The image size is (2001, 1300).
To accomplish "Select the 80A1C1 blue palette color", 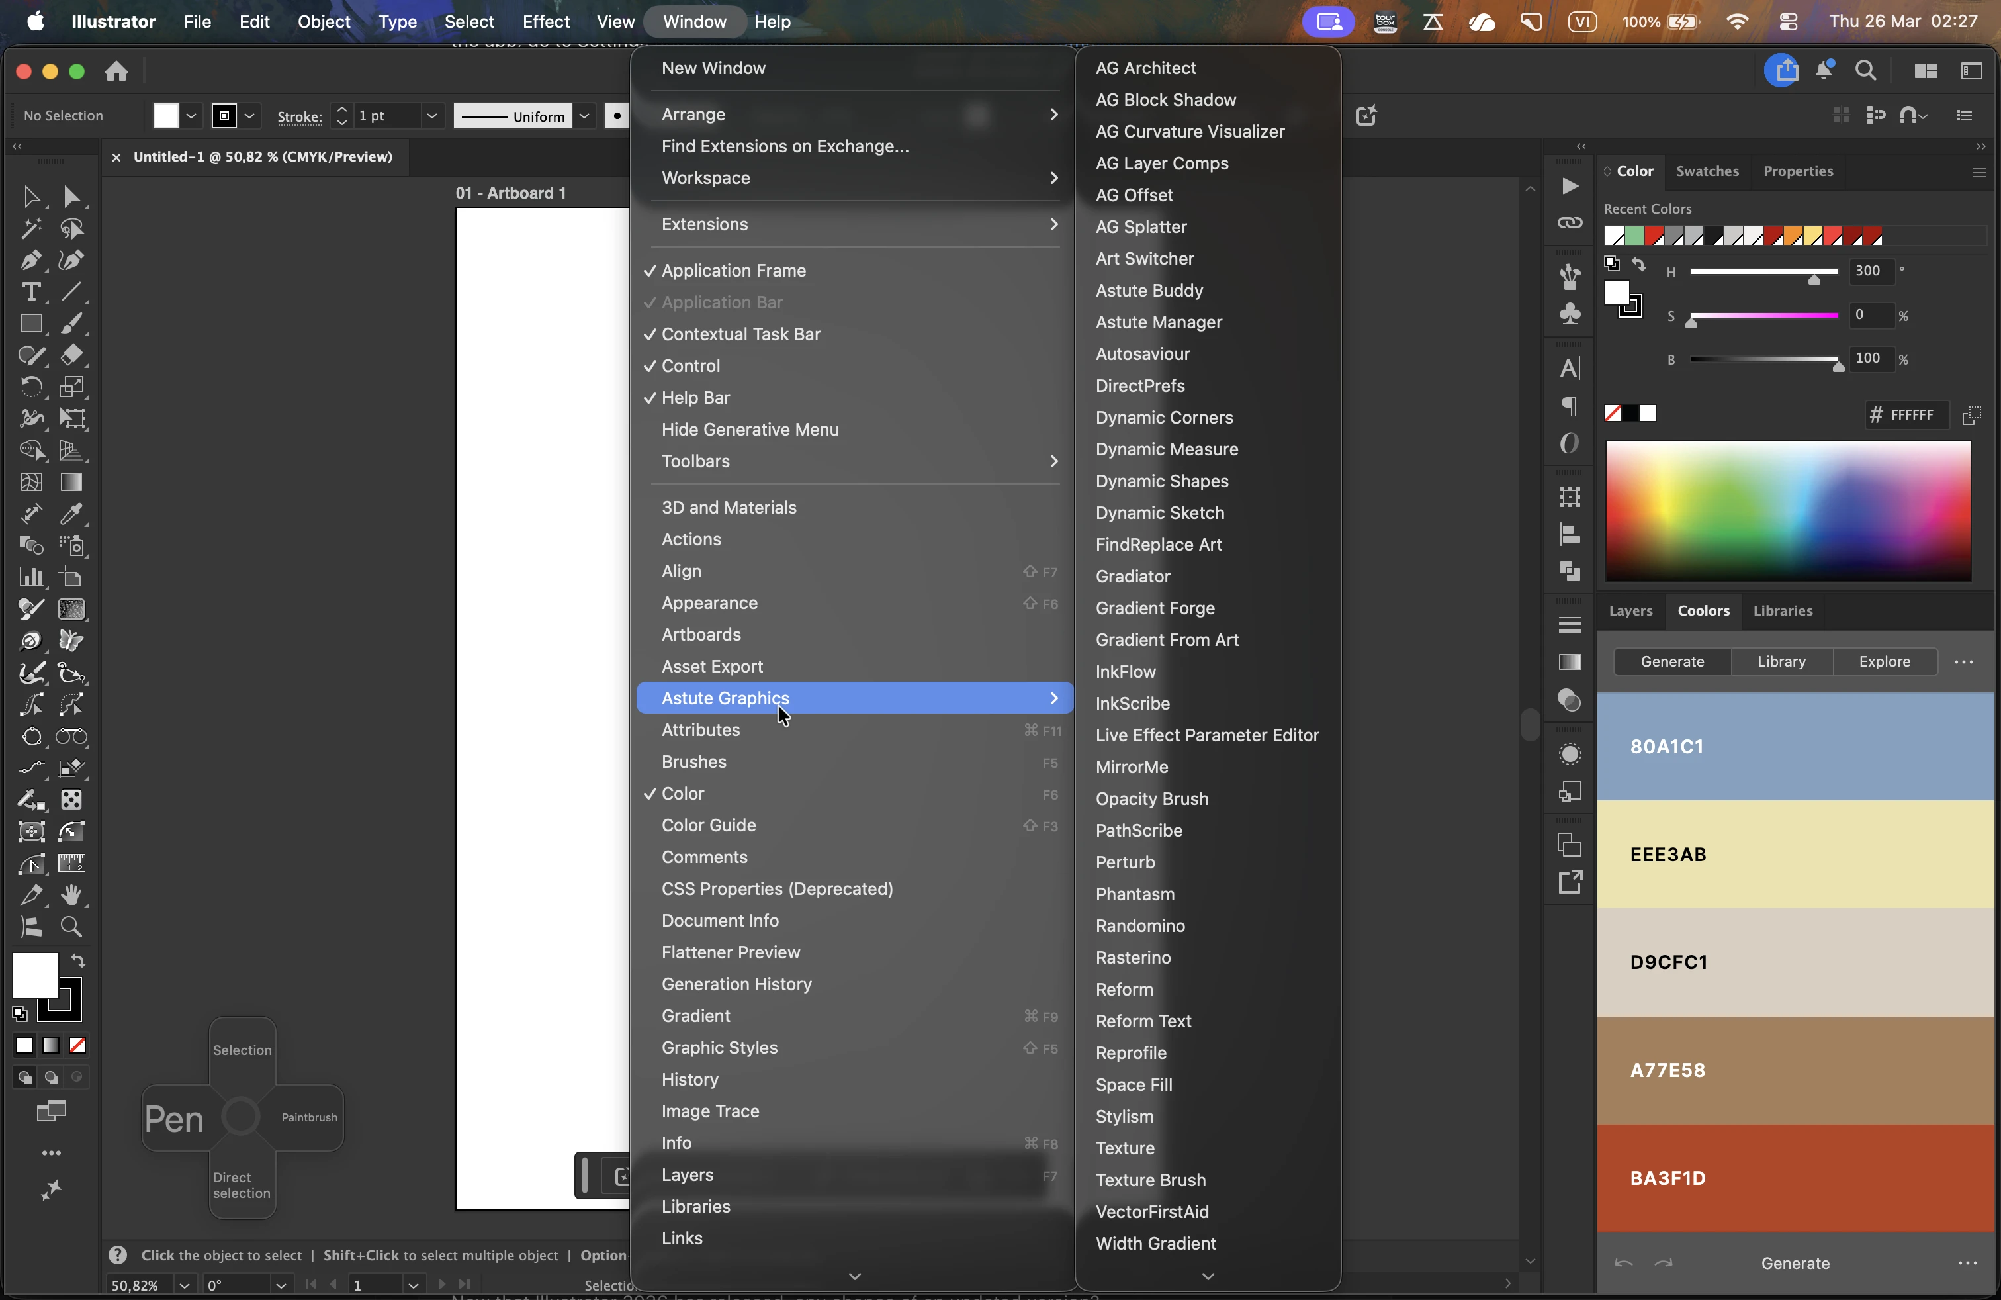I will tap(1795, 746).
